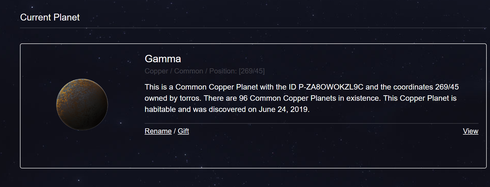
Task: Click the number 96 in the description
Action: [243, 98]
